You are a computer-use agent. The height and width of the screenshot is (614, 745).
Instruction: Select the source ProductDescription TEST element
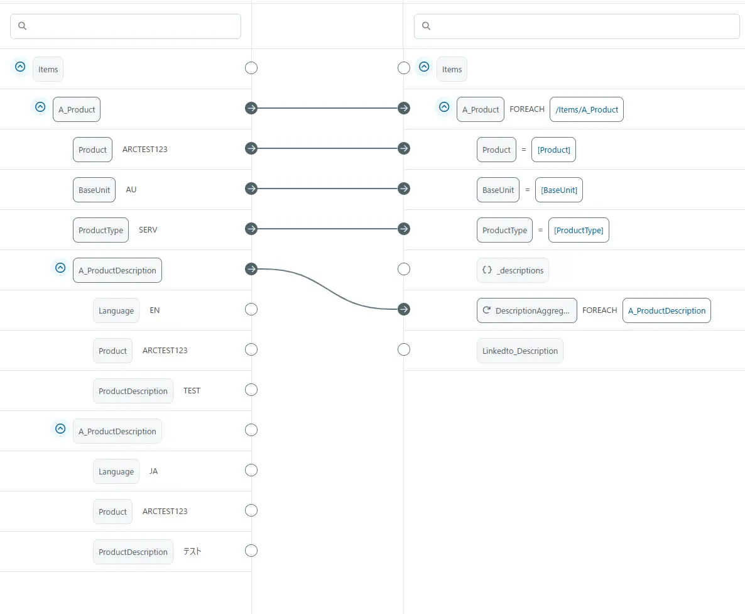pyautogui.click(x=133, y=391)
